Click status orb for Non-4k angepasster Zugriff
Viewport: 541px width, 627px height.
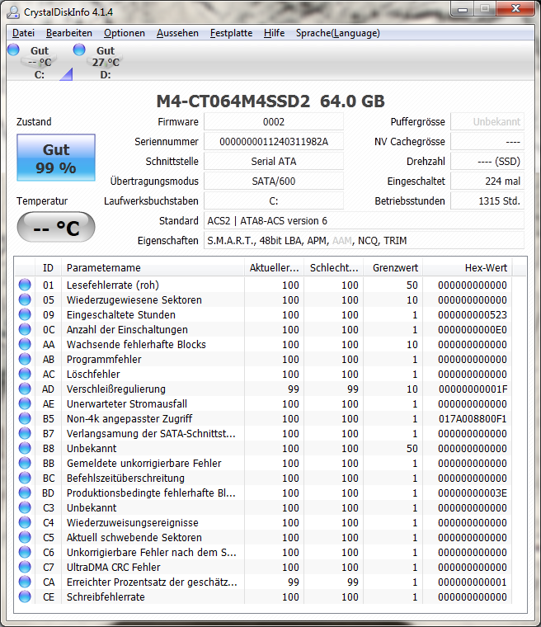click(25, 418)
